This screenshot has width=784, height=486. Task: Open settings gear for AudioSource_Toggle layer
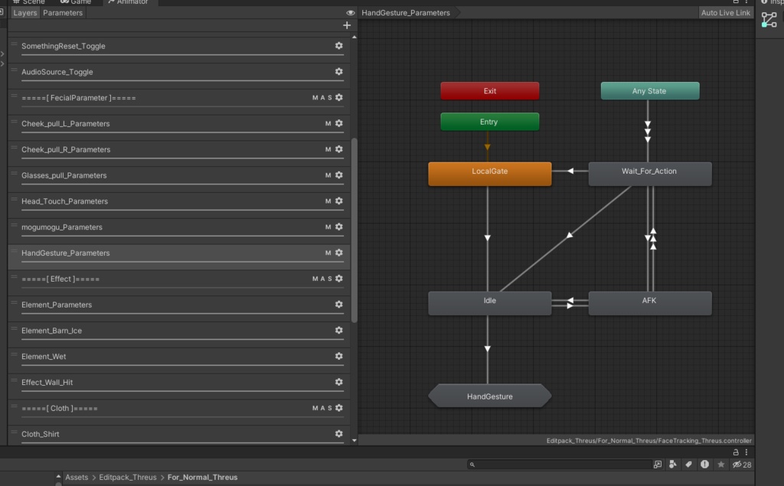(339, 71)
